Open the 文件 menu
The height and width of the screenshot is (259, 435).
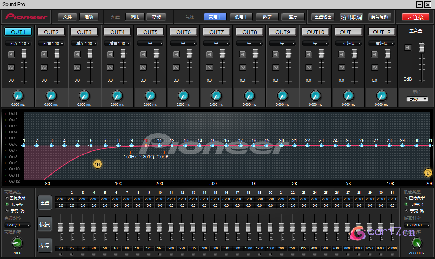(x=68, y=17)
